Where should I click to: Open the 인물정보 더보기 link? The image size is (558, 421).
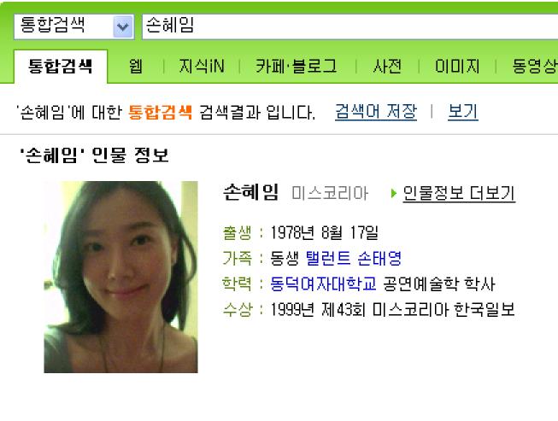coord(459,194)
